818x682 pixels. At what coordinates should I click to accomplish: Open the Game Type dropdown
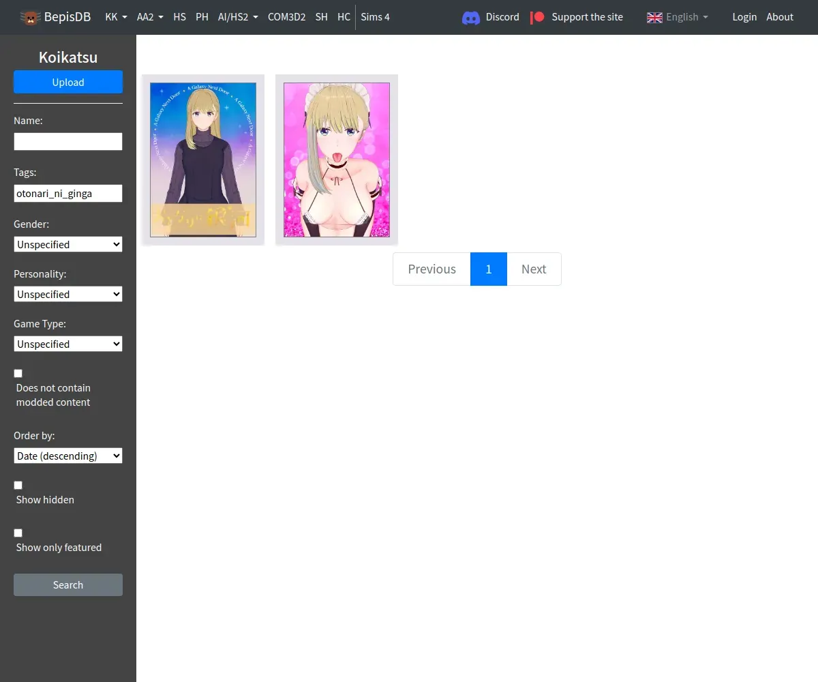click(68, 344)
